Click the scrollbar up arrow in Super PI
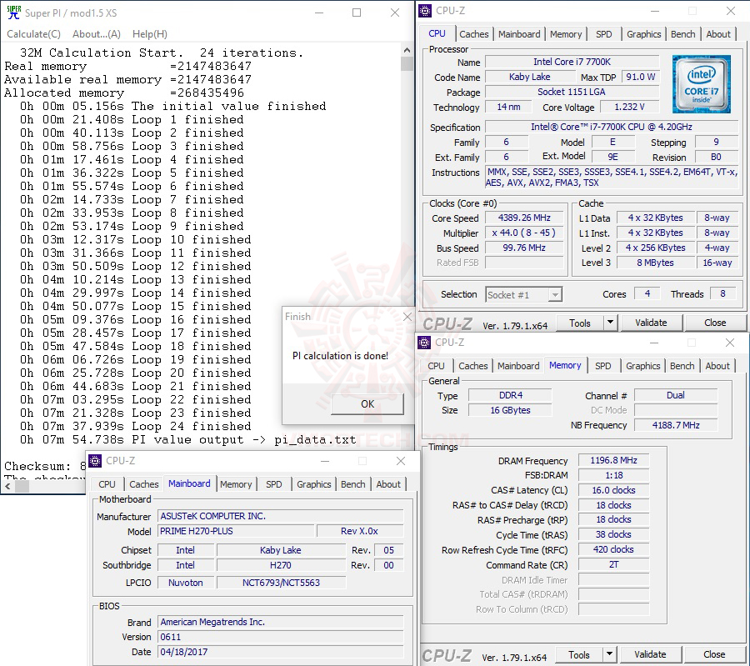 click(x=407, y=50)
